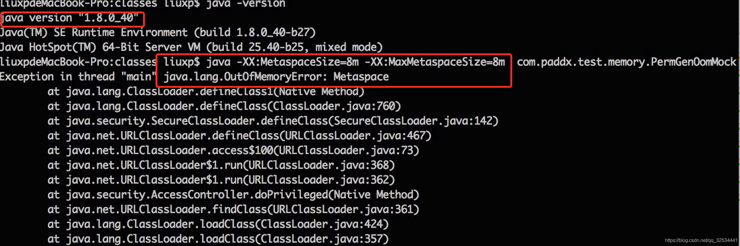Click the -XX:MetaspaceSize=8m argument
The height and width of the screenshot is (246, 740).
click(x=297, y=62)
